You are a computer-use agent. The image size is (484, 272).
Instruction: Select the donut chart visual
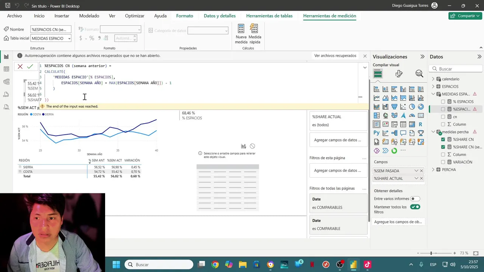420,107
